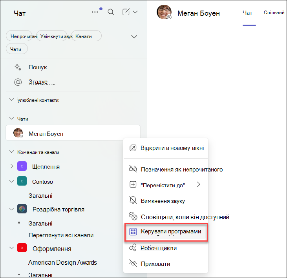Click Меган Боуен avatar in chat header
The height and width of the screenshot is (278, 287).
click(164, 12)
